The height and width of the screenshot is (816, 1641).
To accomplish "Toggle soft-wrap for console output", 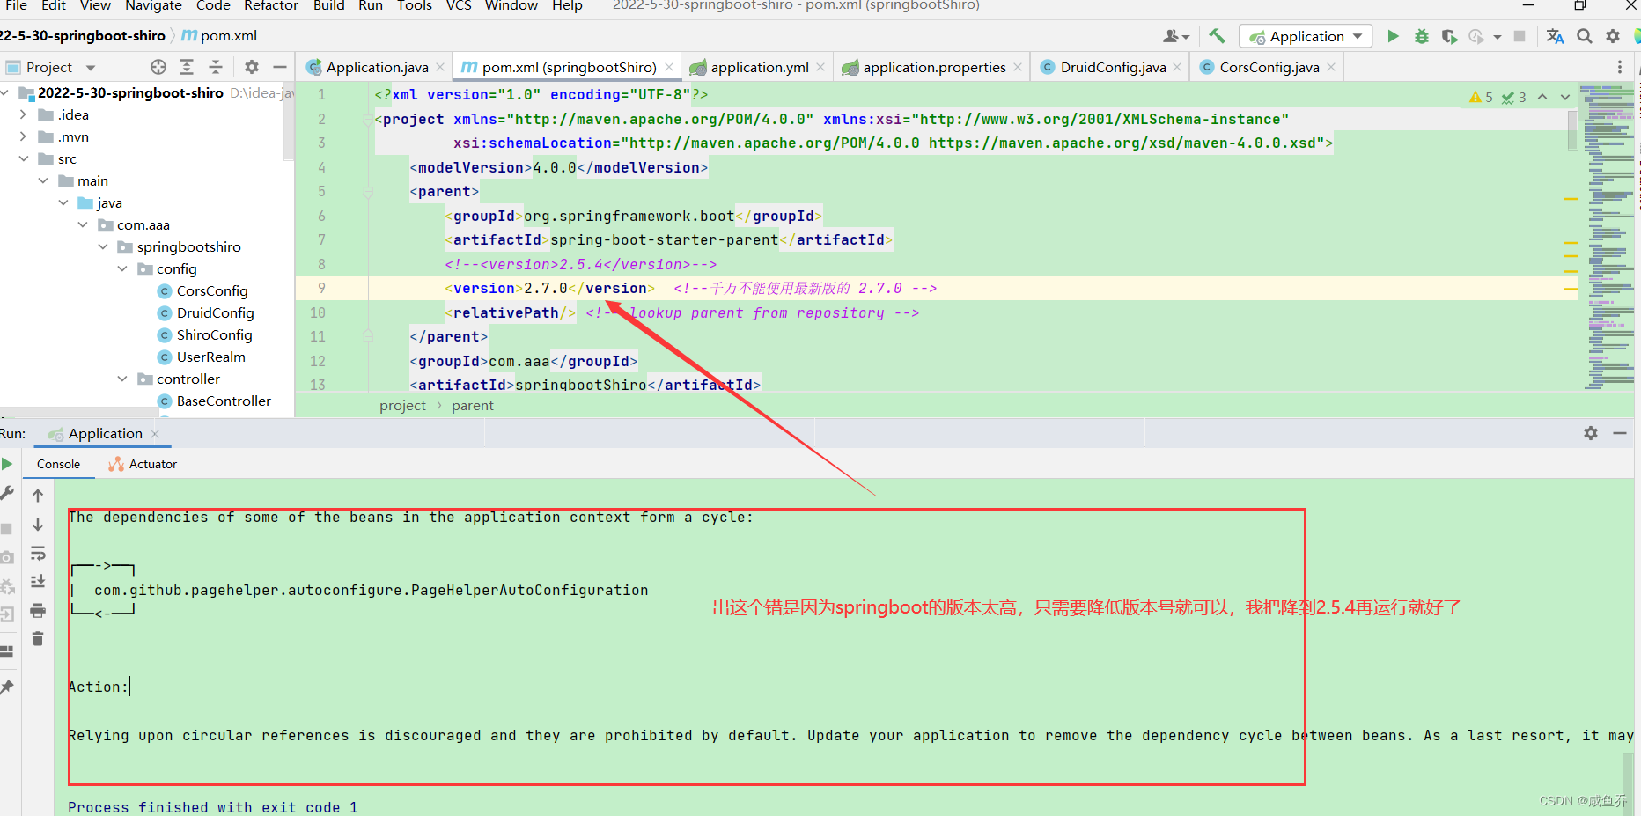I will [x=38, y=555].
